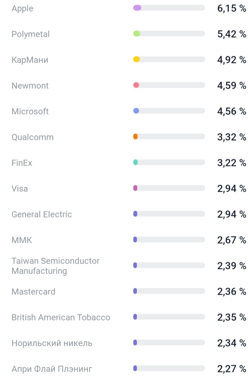Select the Апри Флай Плэнинг entry
This screenshot has width=248, height=378.
click(x=52, y=368)
